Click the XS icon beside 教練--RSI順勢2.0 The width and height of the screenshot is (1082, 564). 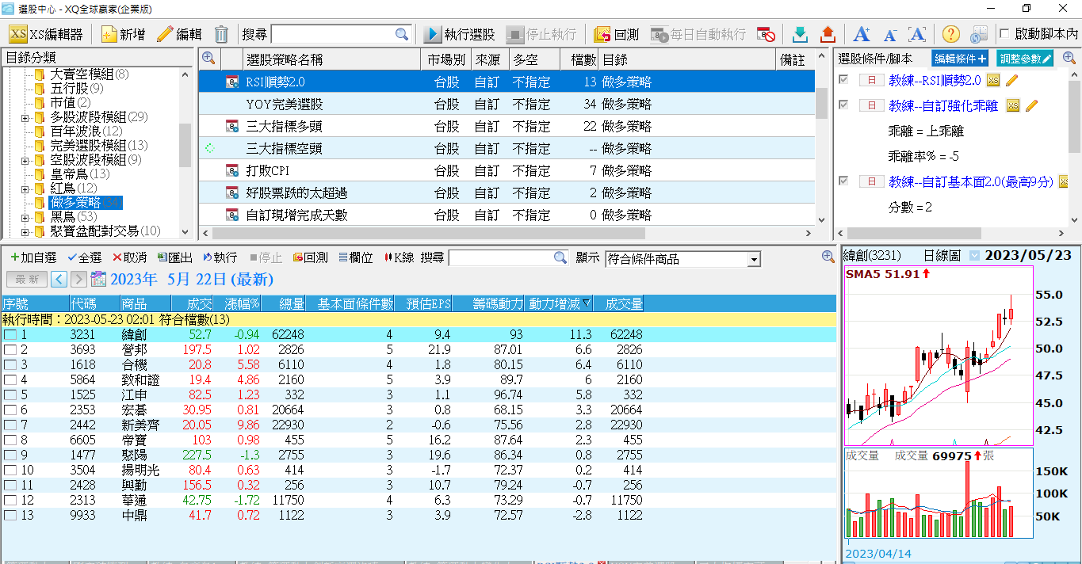pyautogui.click(x=993, y=80)
